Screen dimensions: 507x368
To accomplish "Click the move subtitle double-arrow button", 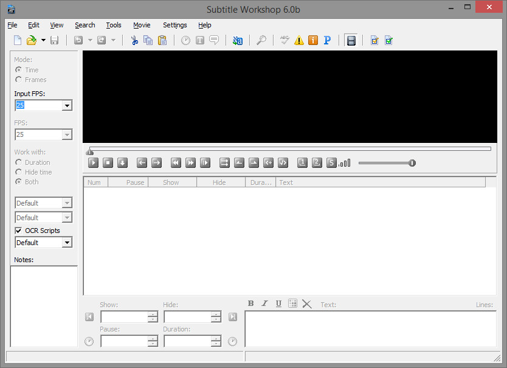I will tap(224, 163).
